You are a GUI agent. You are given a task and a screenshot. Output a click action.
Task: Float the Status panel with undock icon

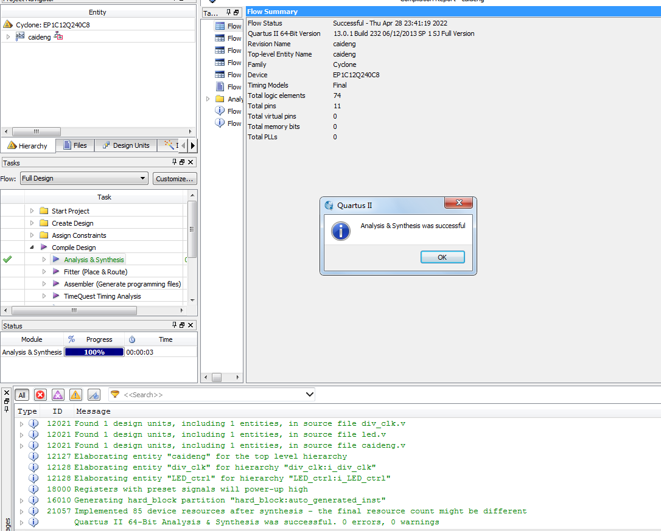click(182, 325)
